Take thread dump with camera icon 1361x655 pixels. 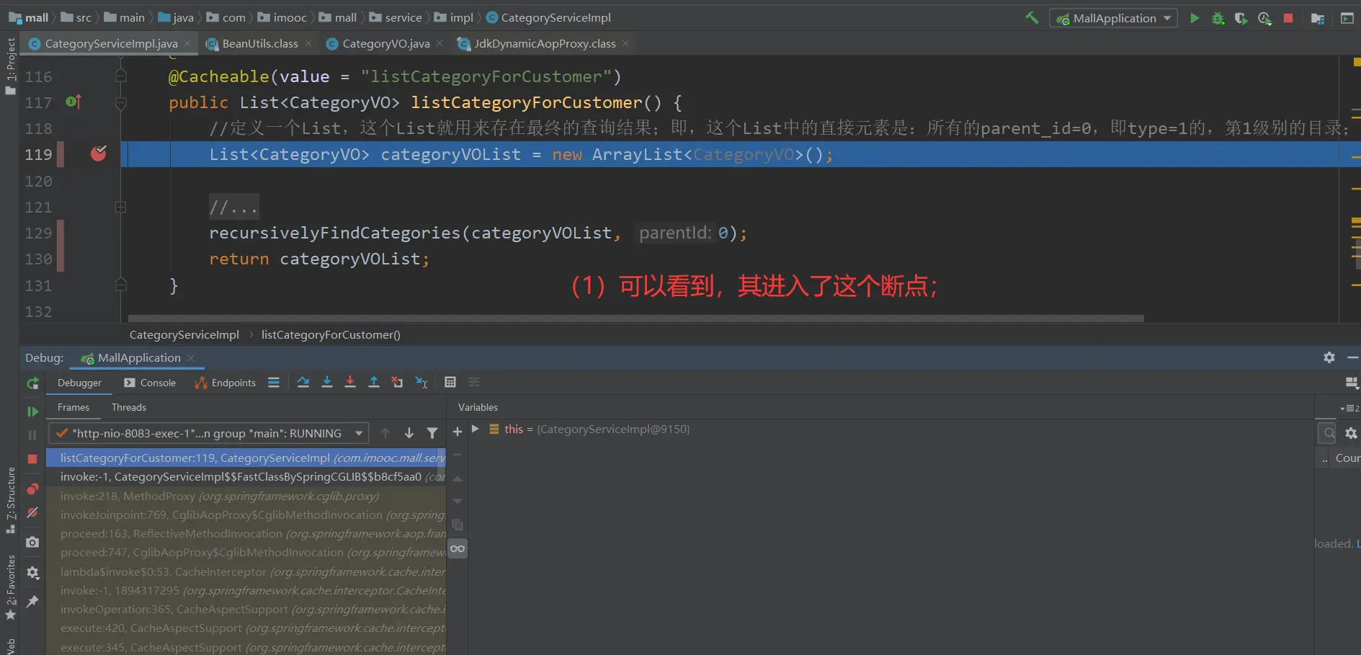click(x=32, y=542)
